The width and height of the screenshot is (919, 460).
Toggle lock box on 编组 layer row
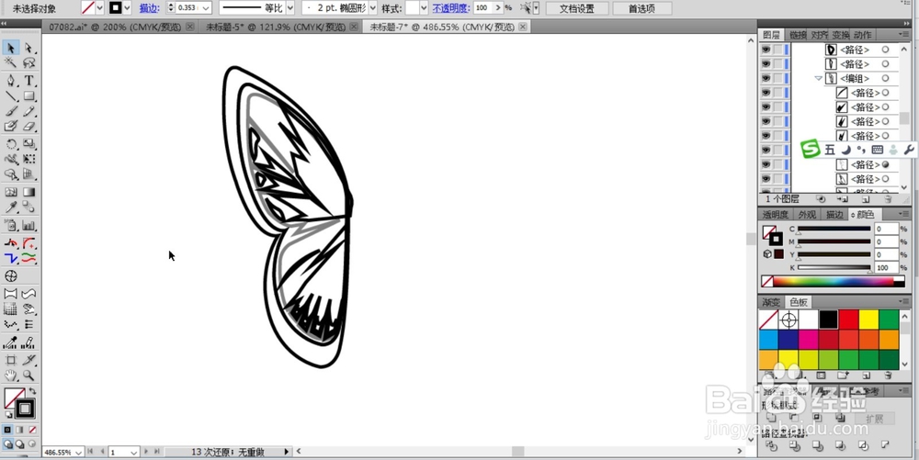[x=777, y=78]
